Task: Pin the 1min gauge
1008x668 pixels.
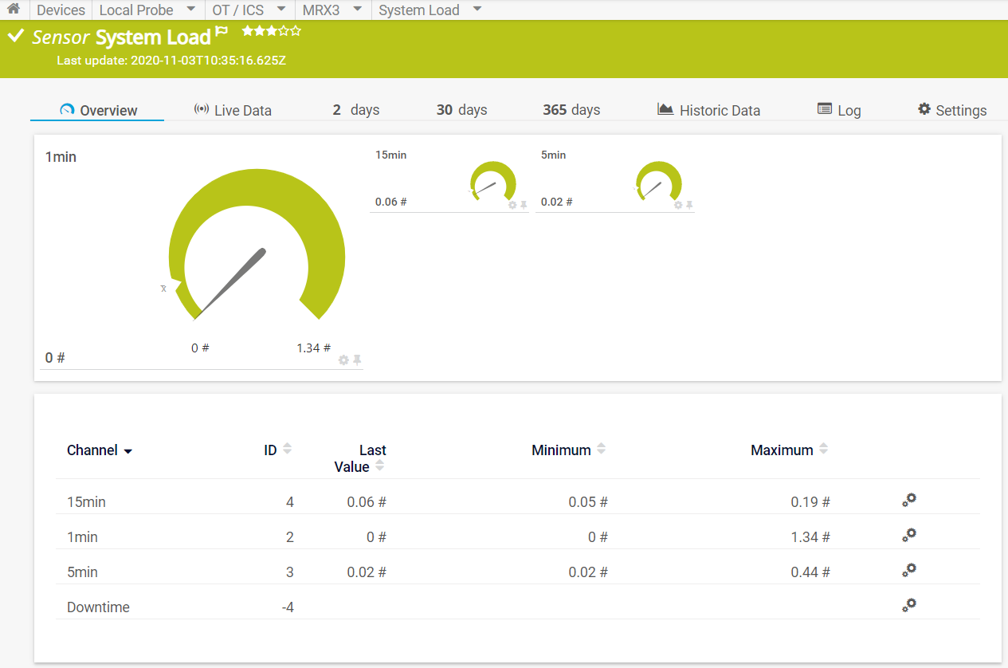Action: tap(357, 360)
